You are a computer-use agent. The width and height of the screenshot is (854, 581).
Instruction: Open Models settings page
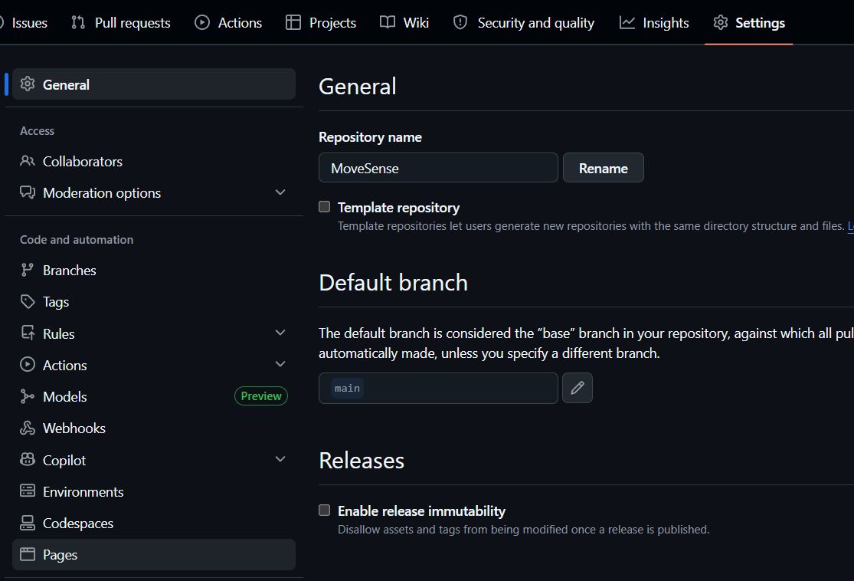(x=154, y=397)
